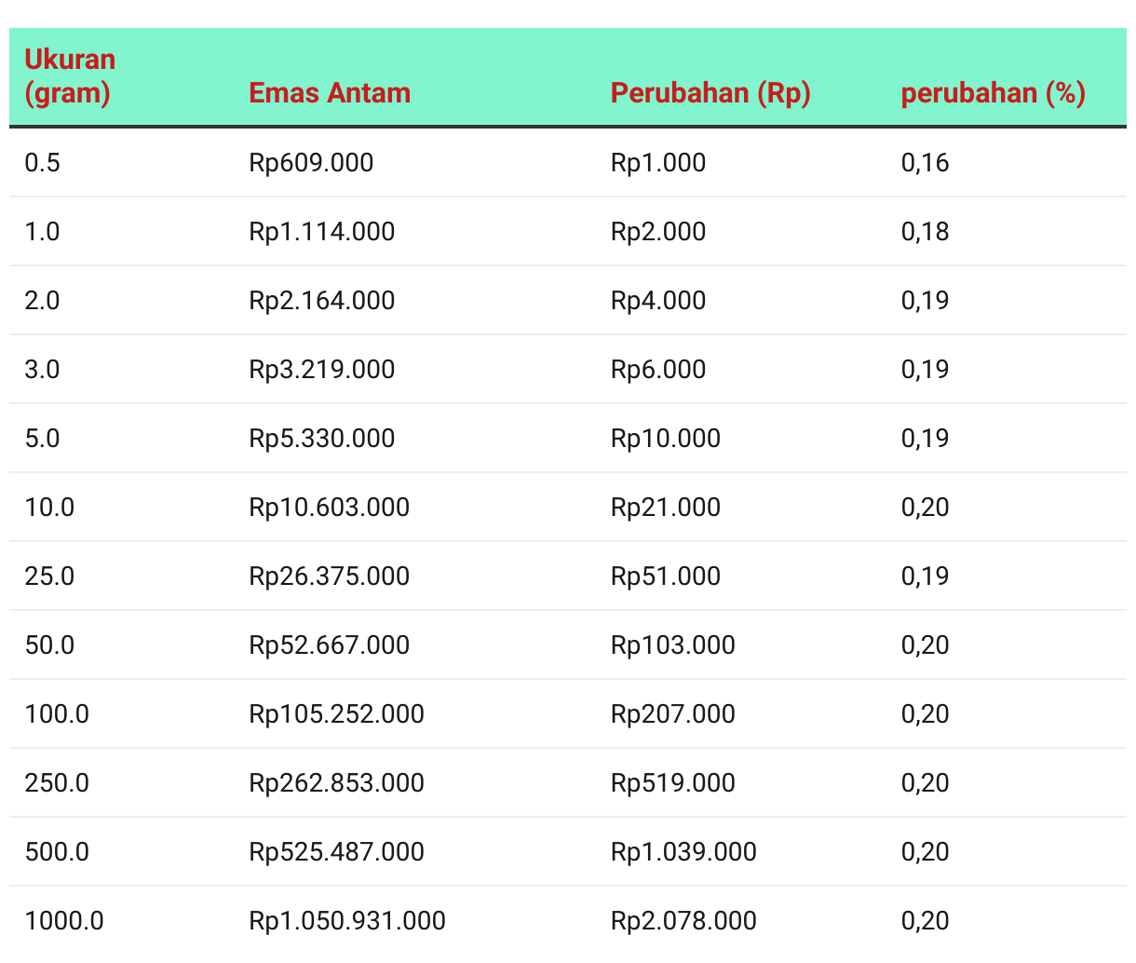
Task: Select the Rp609.000 price cell
Action: [x=311, y=163]
